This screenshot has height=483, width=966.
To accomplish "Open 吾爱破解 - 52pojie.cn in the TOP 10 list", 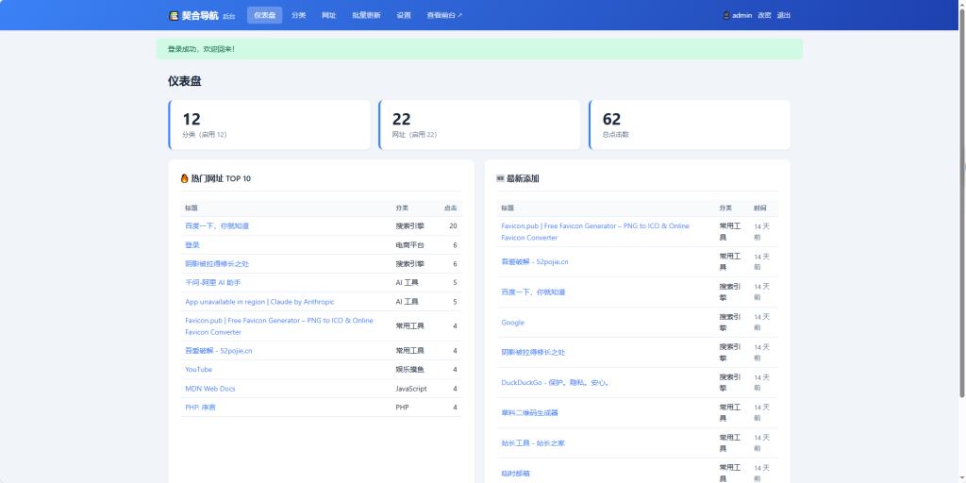I will tap(219, 351).
